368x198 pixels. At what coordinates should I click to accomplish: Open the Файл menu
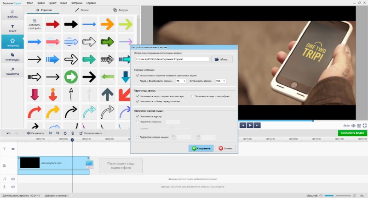30,3
